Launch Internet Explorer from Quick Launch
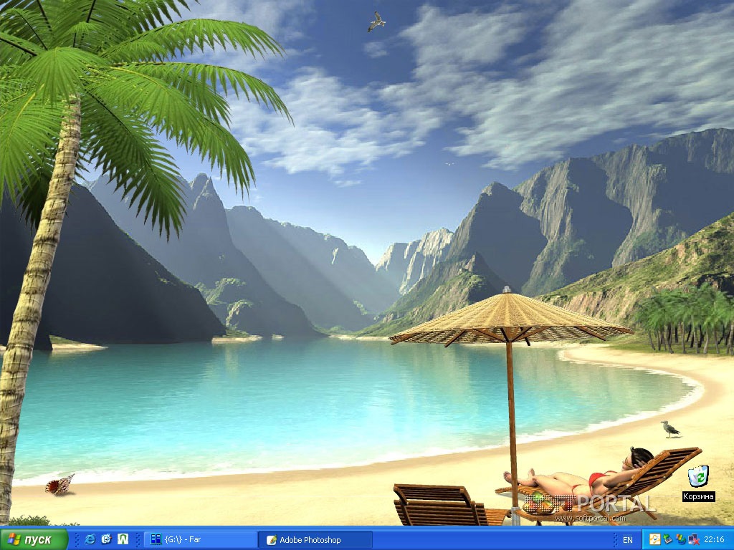This screenshot has width=734, height=550. (x=90, y=539)
